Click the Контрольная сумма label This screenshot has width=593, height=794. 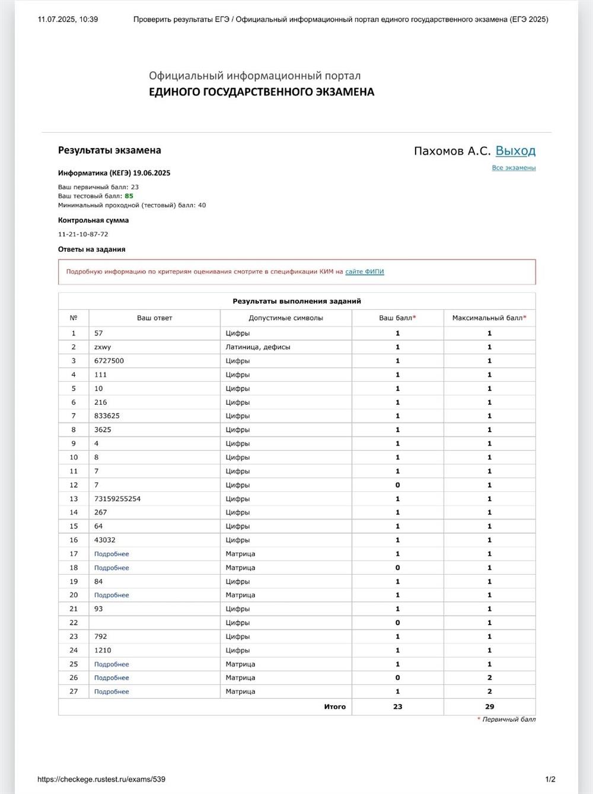click(93, 220)
